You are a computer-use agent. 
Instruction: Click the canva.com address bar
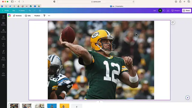pos(96,1)
